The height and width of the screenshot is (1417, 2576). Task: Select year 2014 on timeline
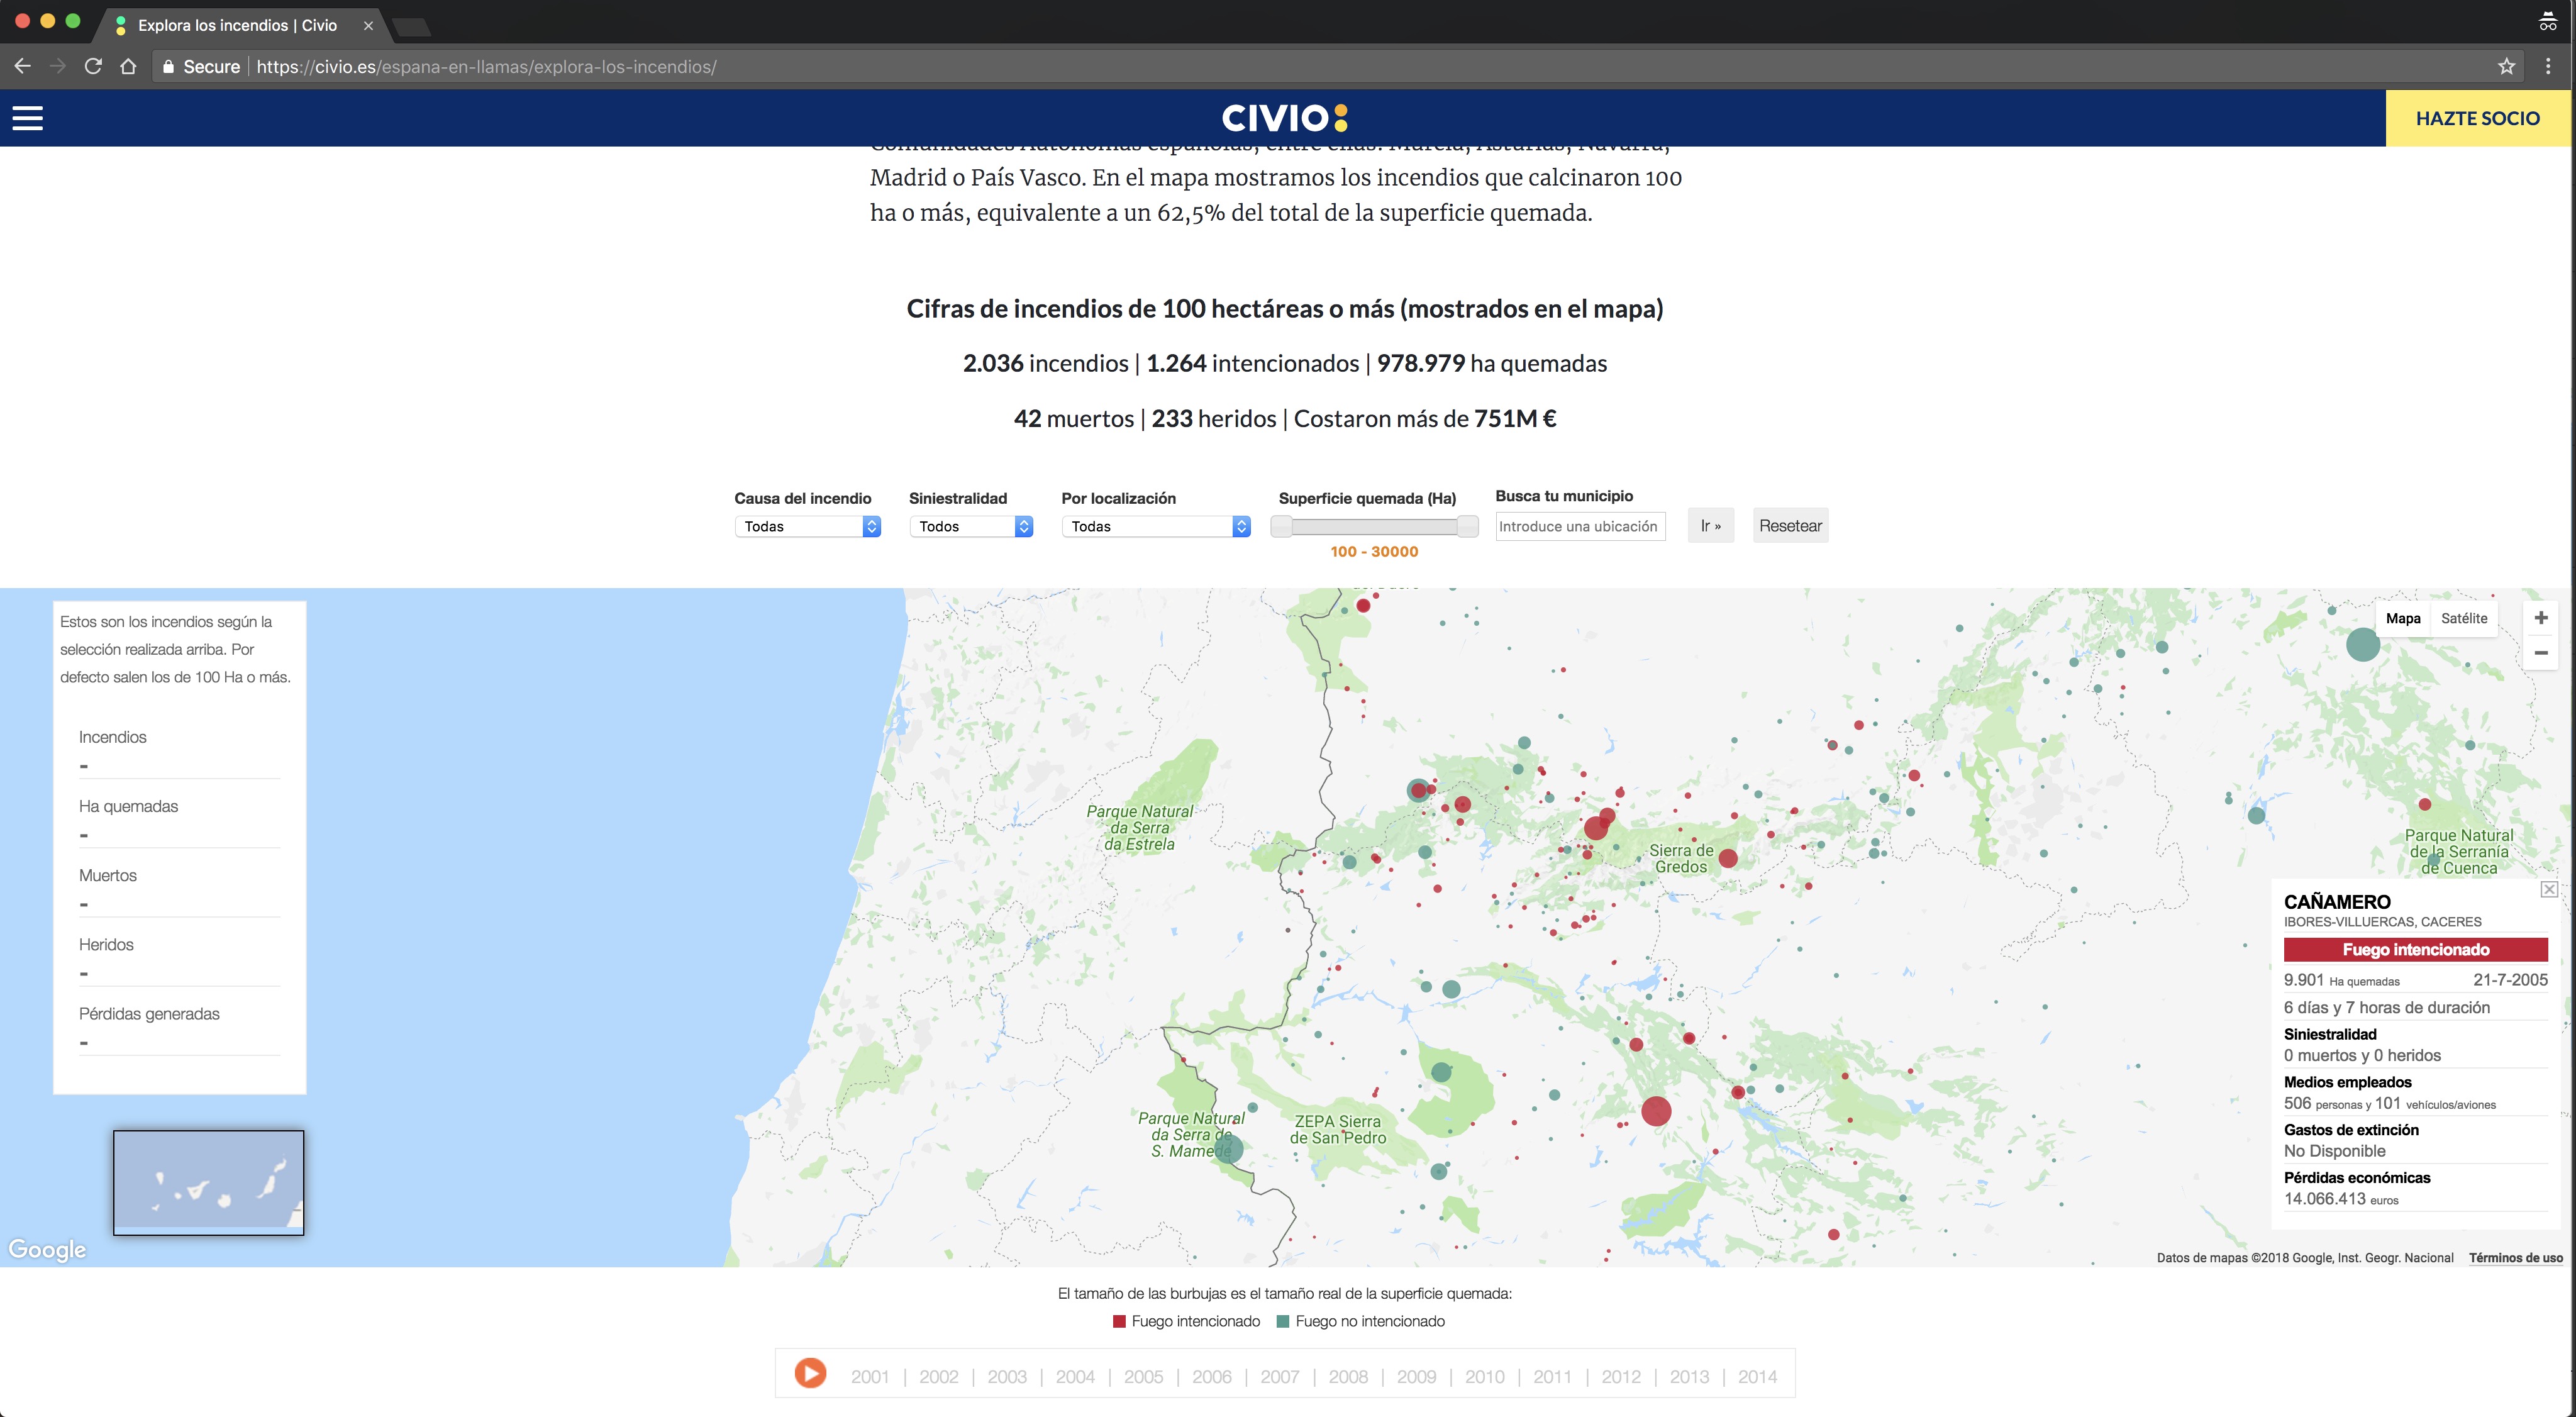pyautogui.click(x=1757, y=1376)
